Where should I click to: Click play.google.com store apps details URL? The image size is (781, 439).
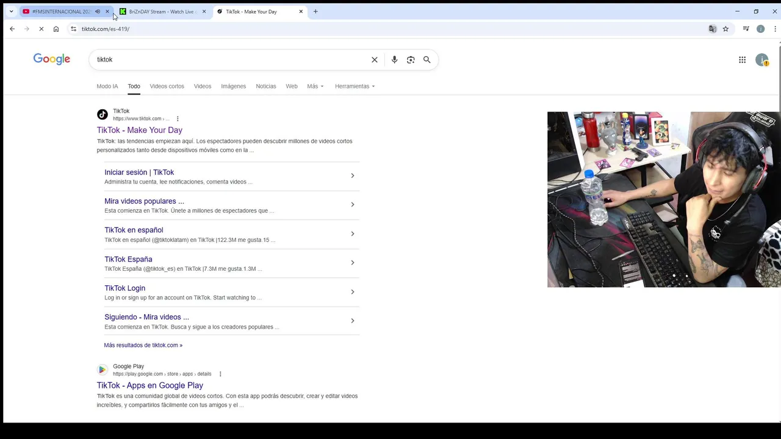click(x=162, y=374)
